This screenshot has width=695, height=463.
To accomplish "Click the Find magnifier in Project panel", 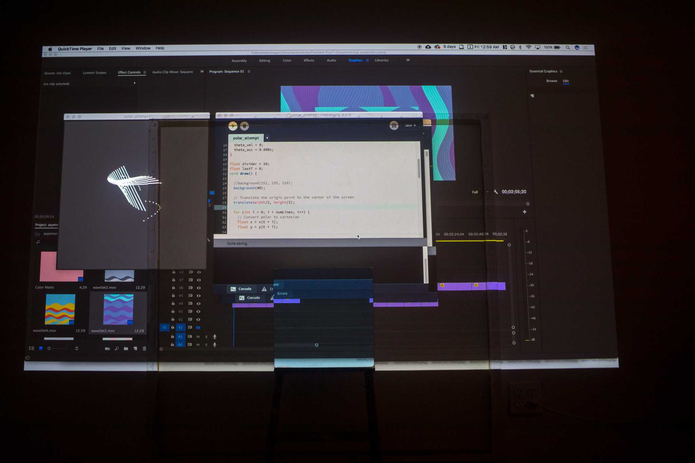I will pyautogui.click(x=117, y=348).
